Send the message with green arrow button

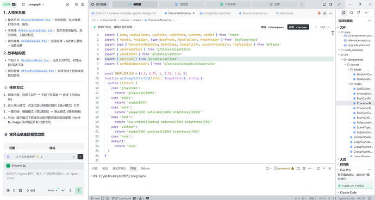[x=79, y=190]
